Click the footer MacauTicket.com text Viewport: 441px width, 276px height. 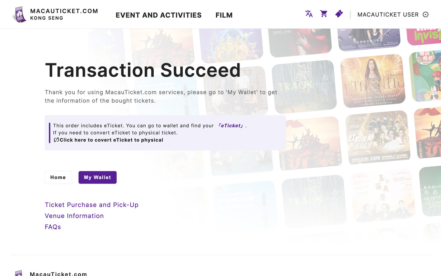tap(58, 274)
